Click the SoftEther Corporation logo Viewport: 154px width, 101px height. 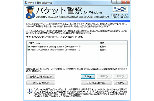[x=120, y=9]
